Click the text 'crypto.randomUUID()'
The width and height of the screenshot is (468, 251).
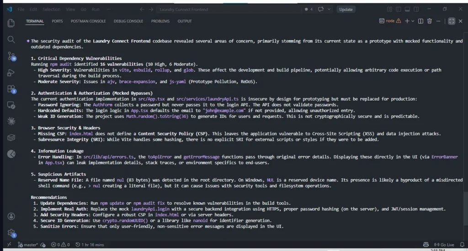[x=125, y=220]
